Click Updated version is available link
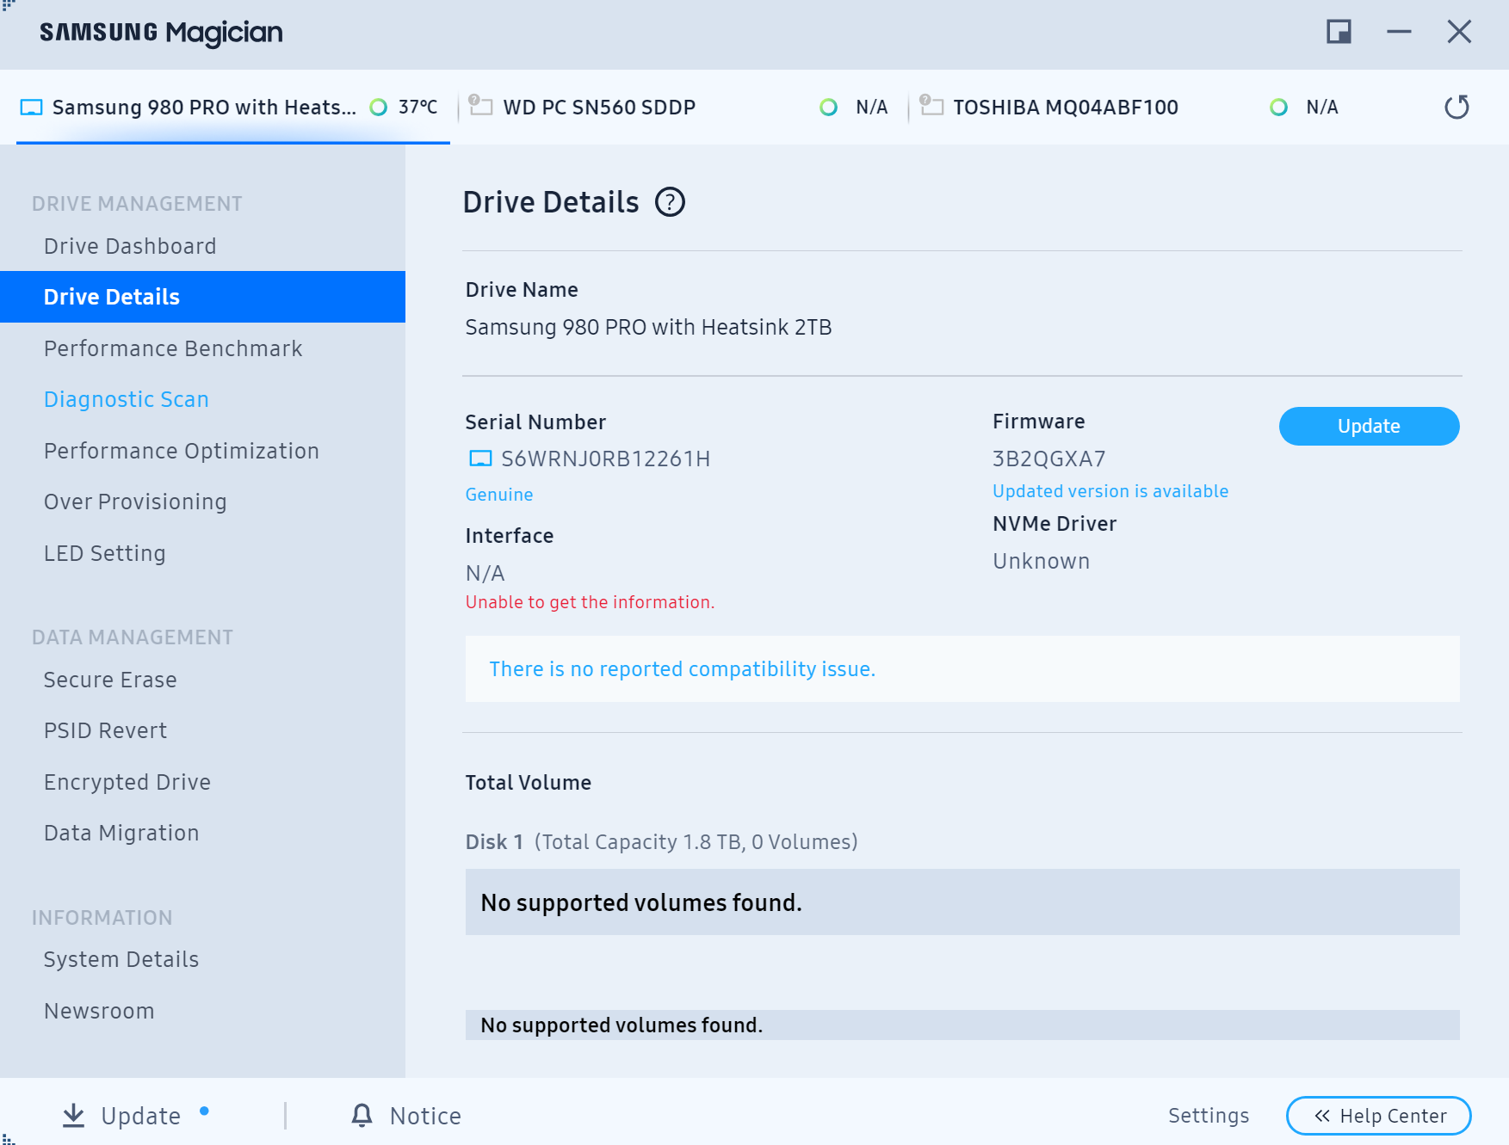This screenshot has height=1145, width=1509. click(x=1110, y=491)
